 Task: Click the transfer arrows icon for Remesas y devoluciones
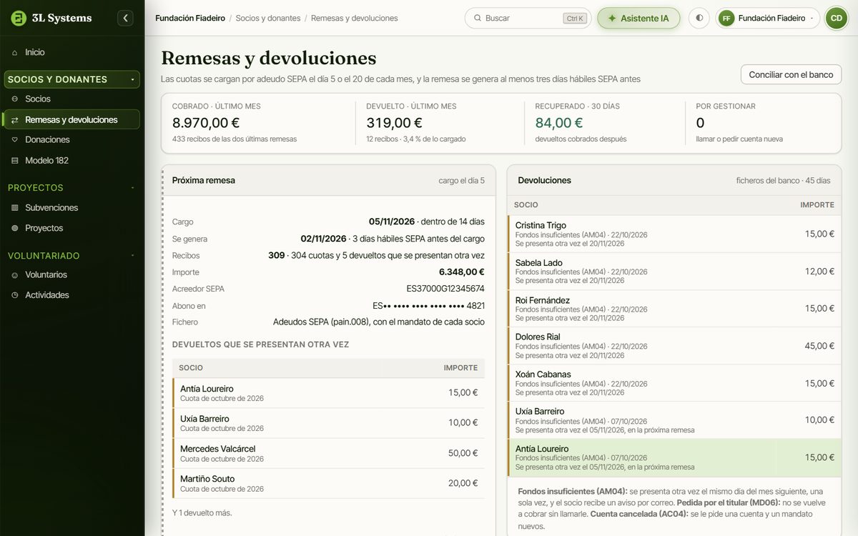[15, 119]
